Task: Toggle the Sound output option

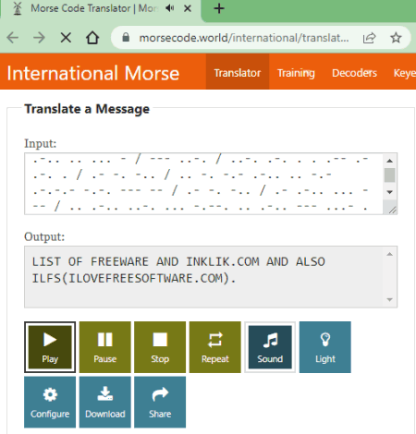Action: pos(270,347)
